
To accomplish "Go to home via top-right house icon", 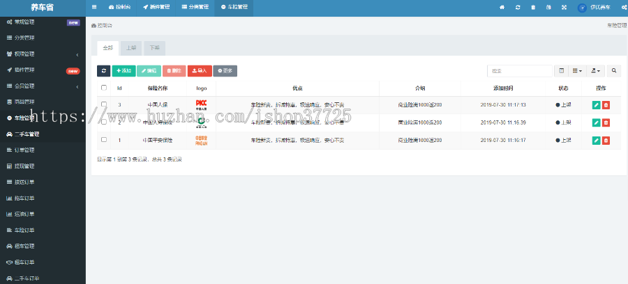I will pos(502,7).
